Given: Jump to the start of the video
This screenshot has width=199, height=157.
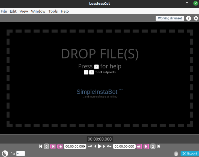Looking at the screenshot, I should coord(41,146).
